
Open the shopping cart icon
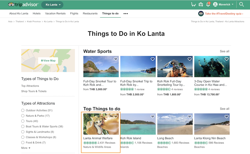[x=193, y=4]
